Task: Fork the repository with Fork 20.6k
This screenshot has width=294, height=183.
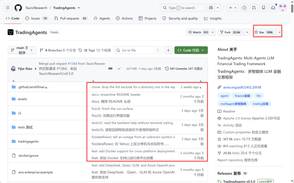Action: click(x=231, y=32)
